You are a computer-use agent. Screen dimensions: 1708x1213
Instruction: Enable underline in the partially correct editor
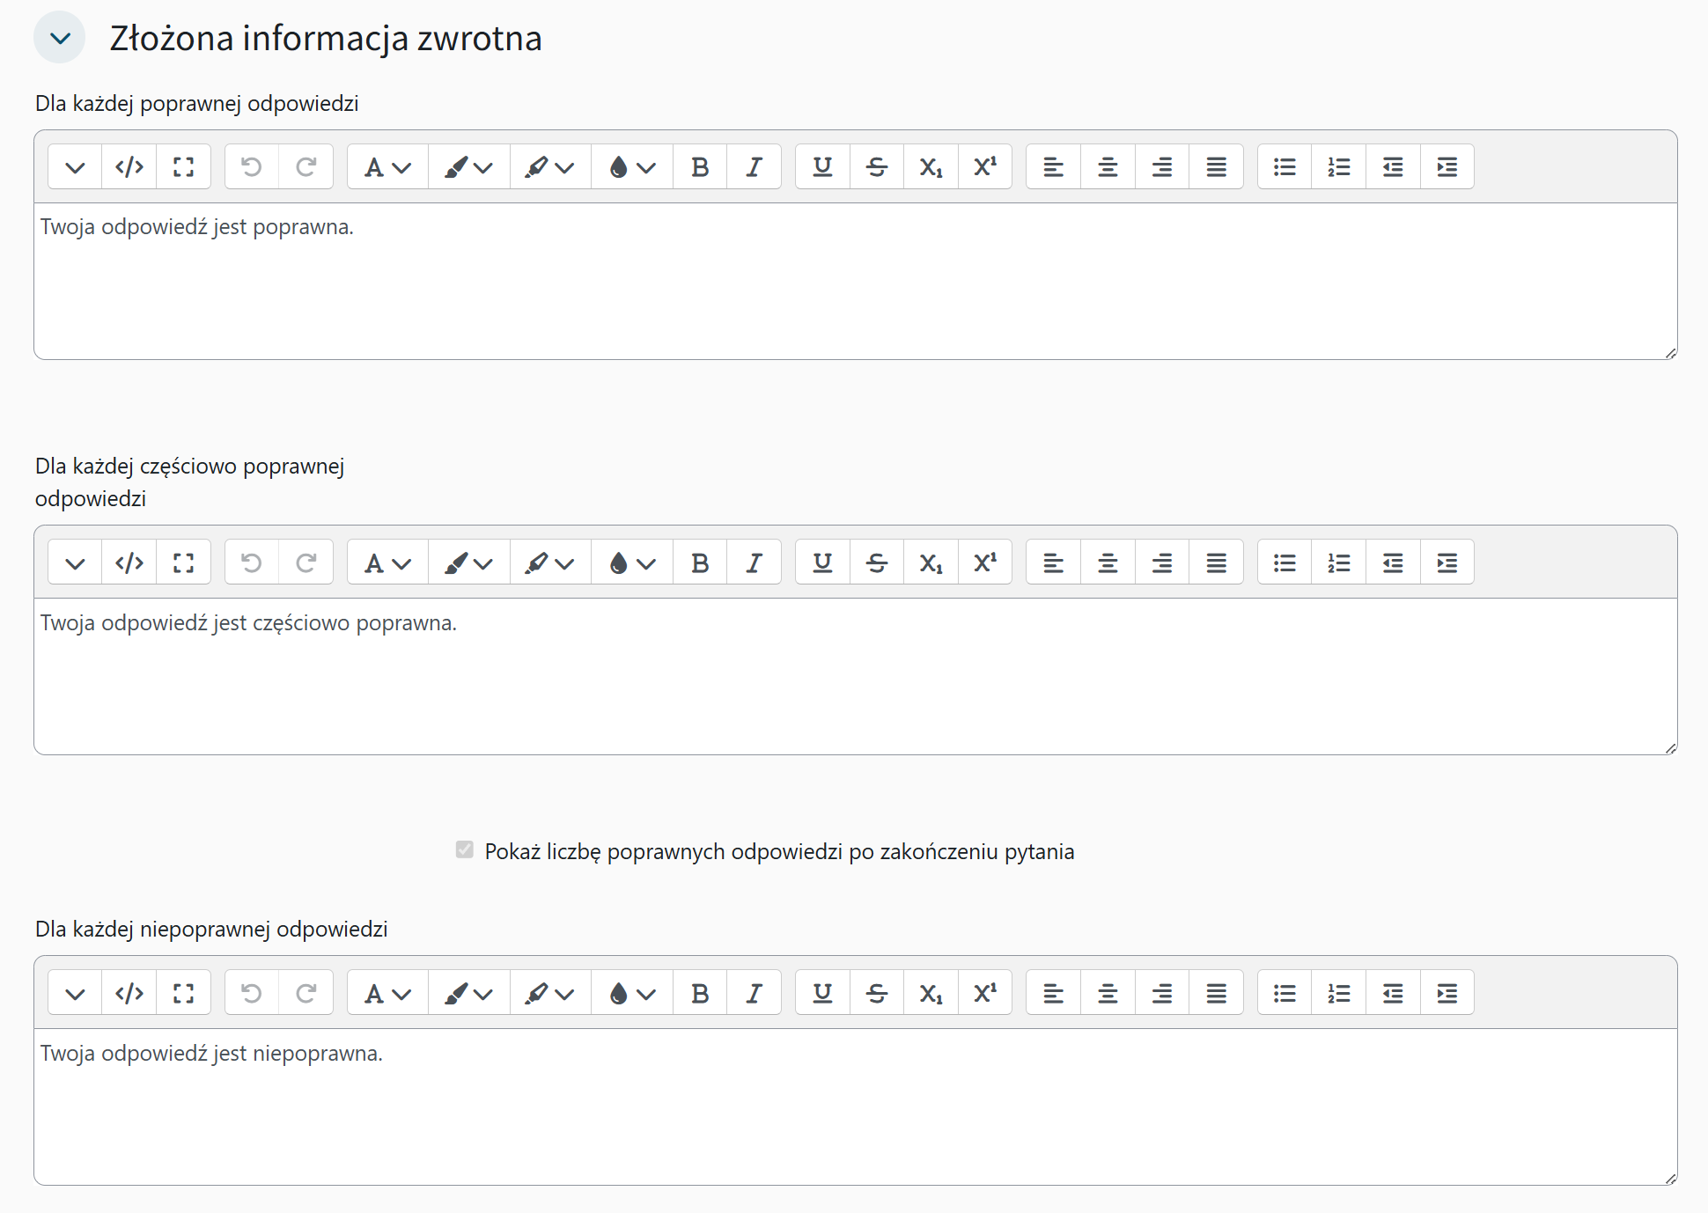[821, 562]
